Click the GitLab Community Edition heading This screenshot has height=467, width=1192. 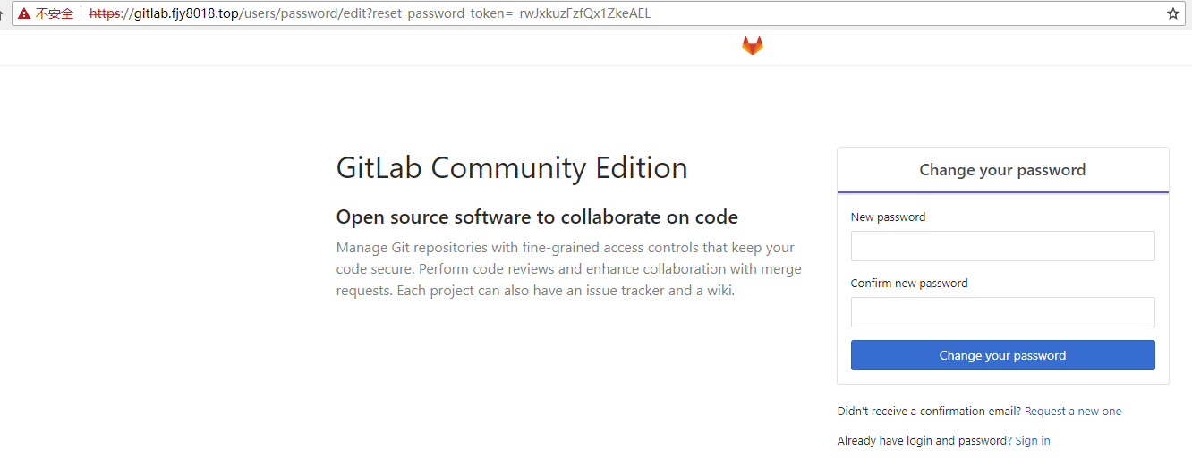pyautogui.click(x=512, y=168)
